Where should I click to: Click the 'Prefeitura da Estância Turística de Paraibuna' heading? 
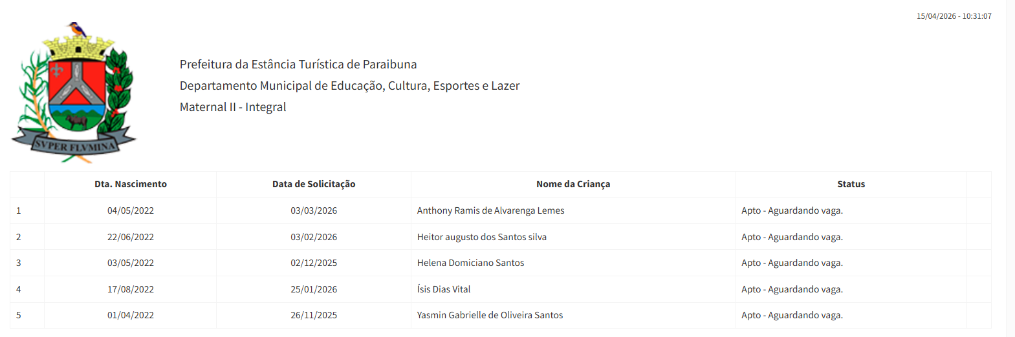coord(298,65)
